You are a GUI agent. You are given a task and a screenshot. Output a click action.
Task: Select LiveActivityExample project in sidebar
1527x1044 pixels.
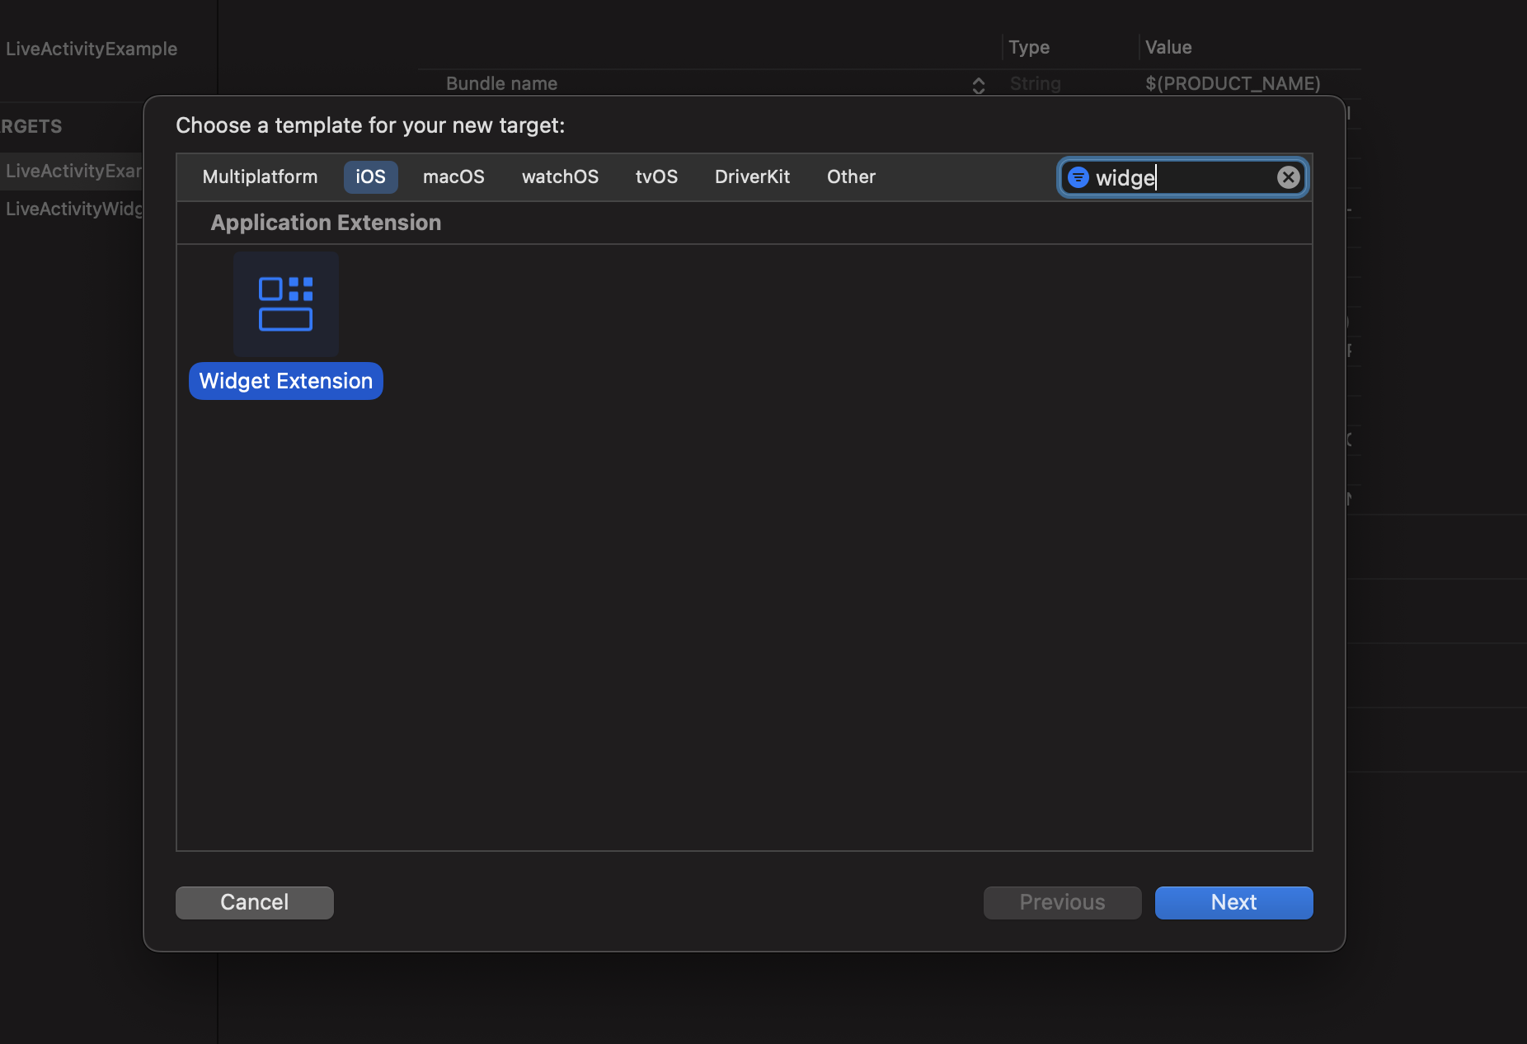coord(91,49)
